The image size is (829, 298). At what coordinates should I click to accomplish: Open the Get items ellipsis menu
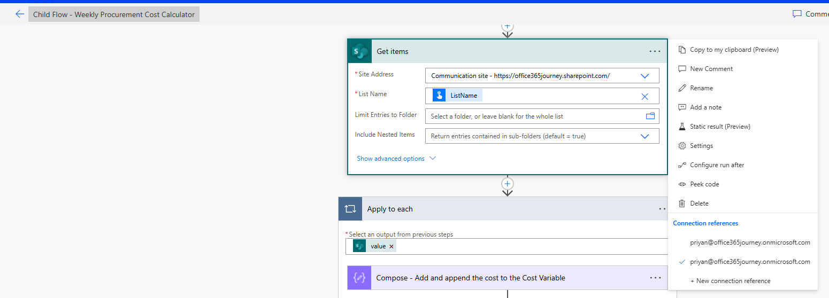coord(655,51)
